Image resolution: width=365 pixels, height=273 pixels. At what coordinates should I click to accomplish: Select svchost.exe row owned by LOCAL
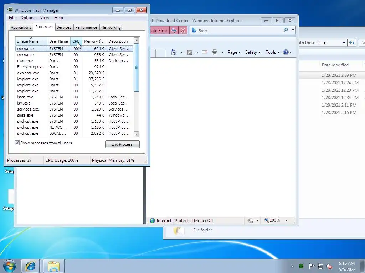(x=74, y=133)
